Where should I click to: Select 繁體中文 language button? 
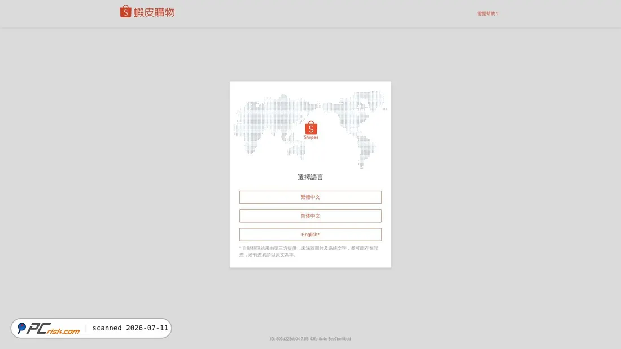pos(310,197)
